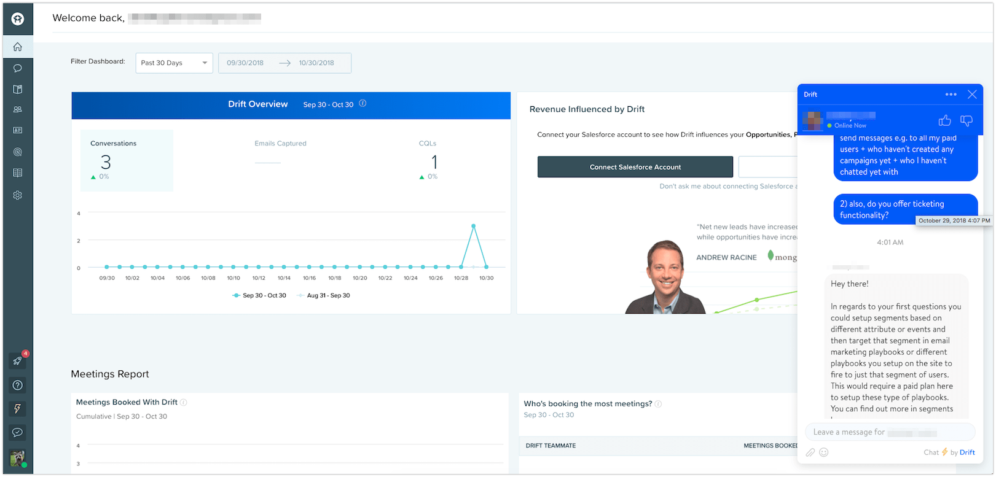Open the ID card sidebar icon
996x477 pixels.
[18, 130]
